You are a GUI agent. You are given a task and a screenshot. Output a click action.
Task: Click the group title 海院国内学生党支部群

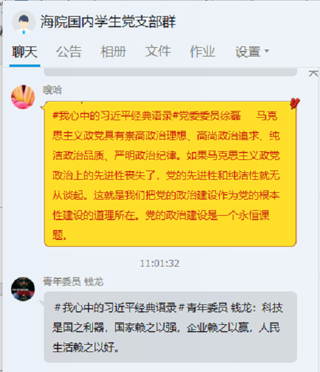coord(108,22)
